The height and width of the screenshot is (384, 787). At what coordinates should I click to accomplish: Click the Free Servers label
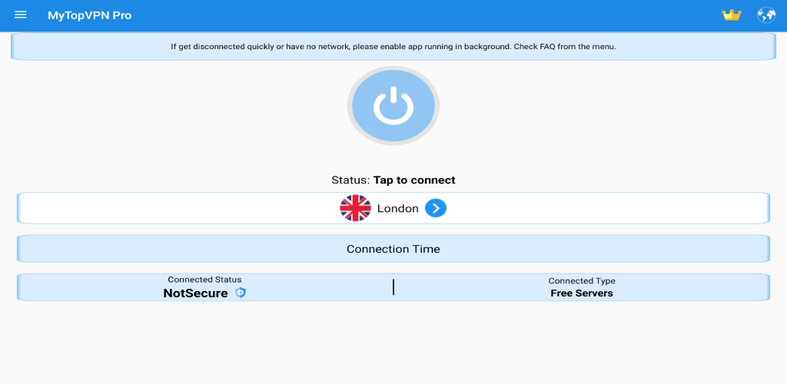pos(581,293)
